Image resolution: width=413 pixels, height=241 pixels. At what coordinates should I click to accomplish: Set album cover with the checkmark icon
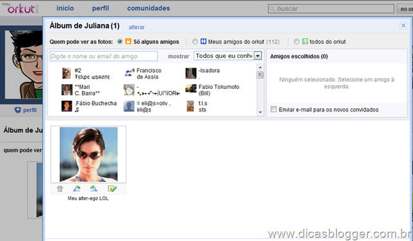[x=112, y=188]
